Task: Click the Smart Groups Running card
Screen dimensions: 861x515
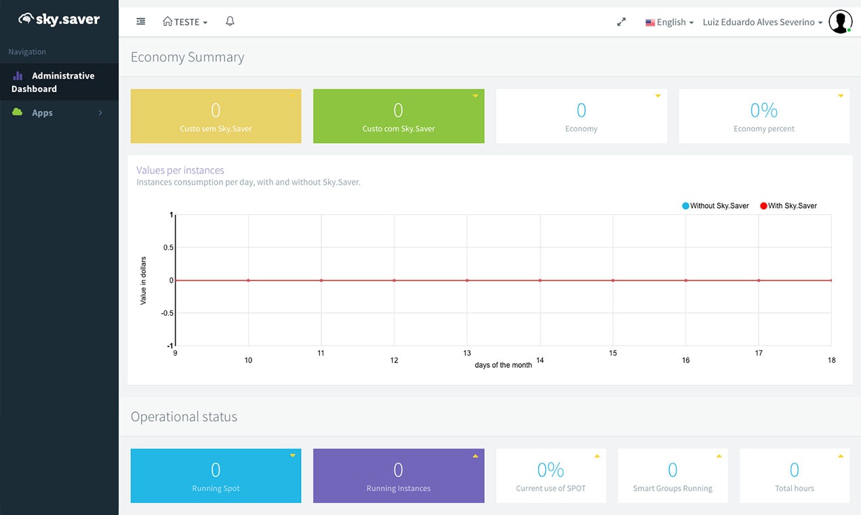Action: pos(673,476)
